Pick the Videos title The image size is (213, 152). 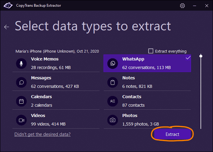(x=38, y=116)
